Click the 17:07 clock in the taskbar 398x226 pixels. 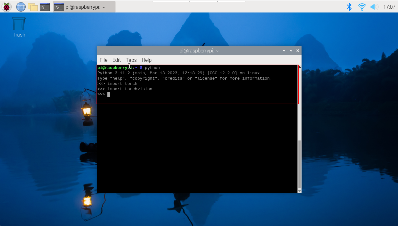click(x=389, y=7)
